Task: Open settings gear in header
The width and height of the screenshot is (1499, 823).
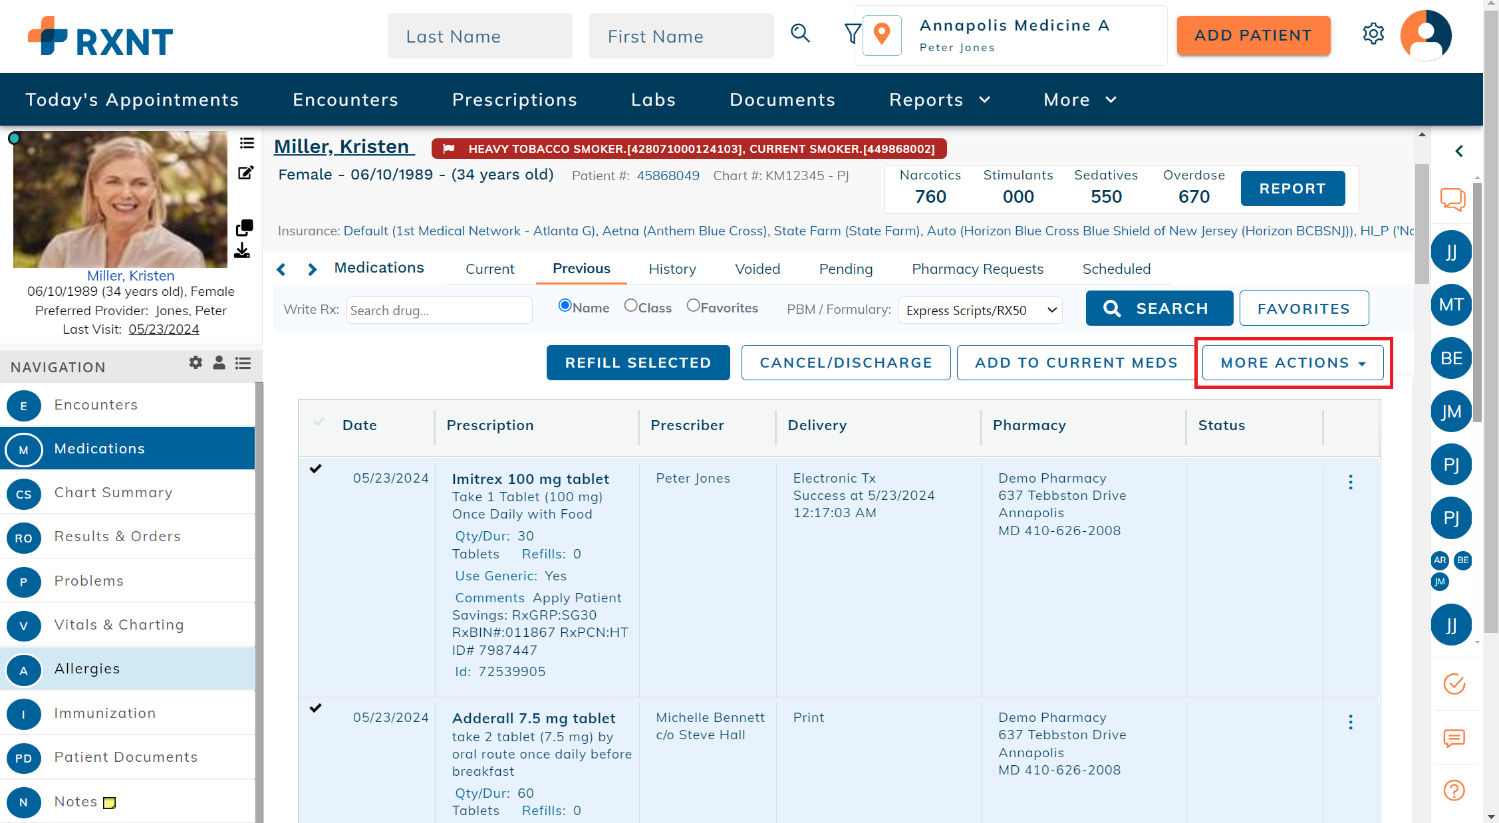Action: pos(1373,34)
